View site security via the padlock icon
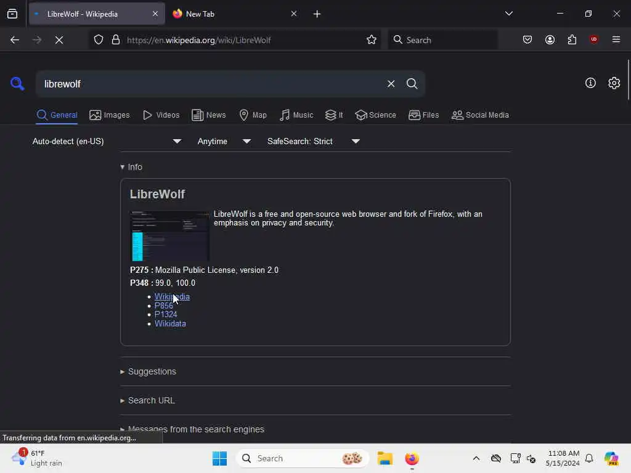 pyautogui.click(x=116, y=40)
